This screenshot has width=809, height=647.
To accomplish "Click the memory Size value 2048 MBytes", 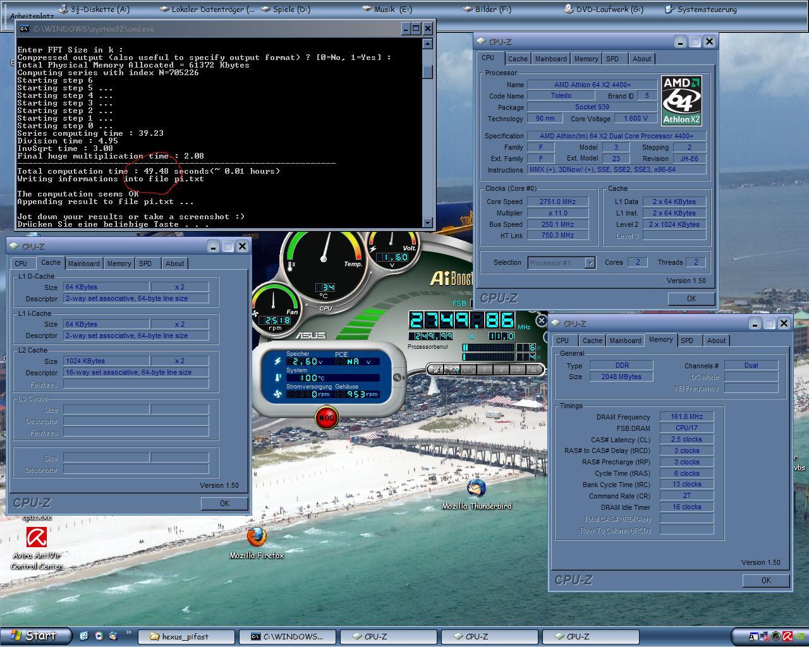I will pyautogui.click(x=623, y=377).
